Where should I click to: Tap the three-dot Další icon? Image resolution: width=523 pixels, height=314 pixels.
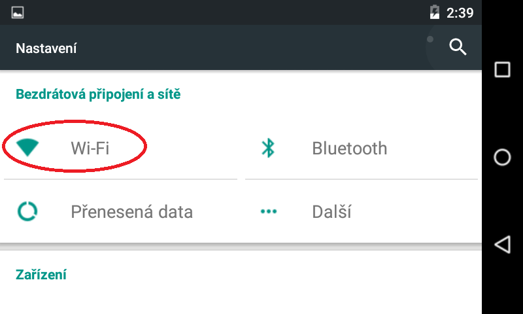[x=268, y=212]
